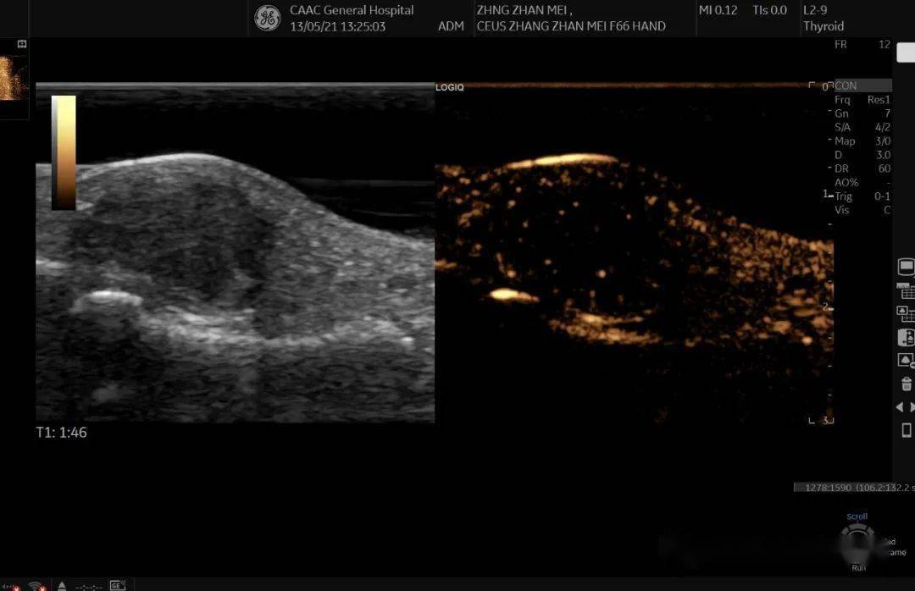Click the Map 3/0 parameter
The height and width of the screenshot is (591, 915).
(862, 141)
